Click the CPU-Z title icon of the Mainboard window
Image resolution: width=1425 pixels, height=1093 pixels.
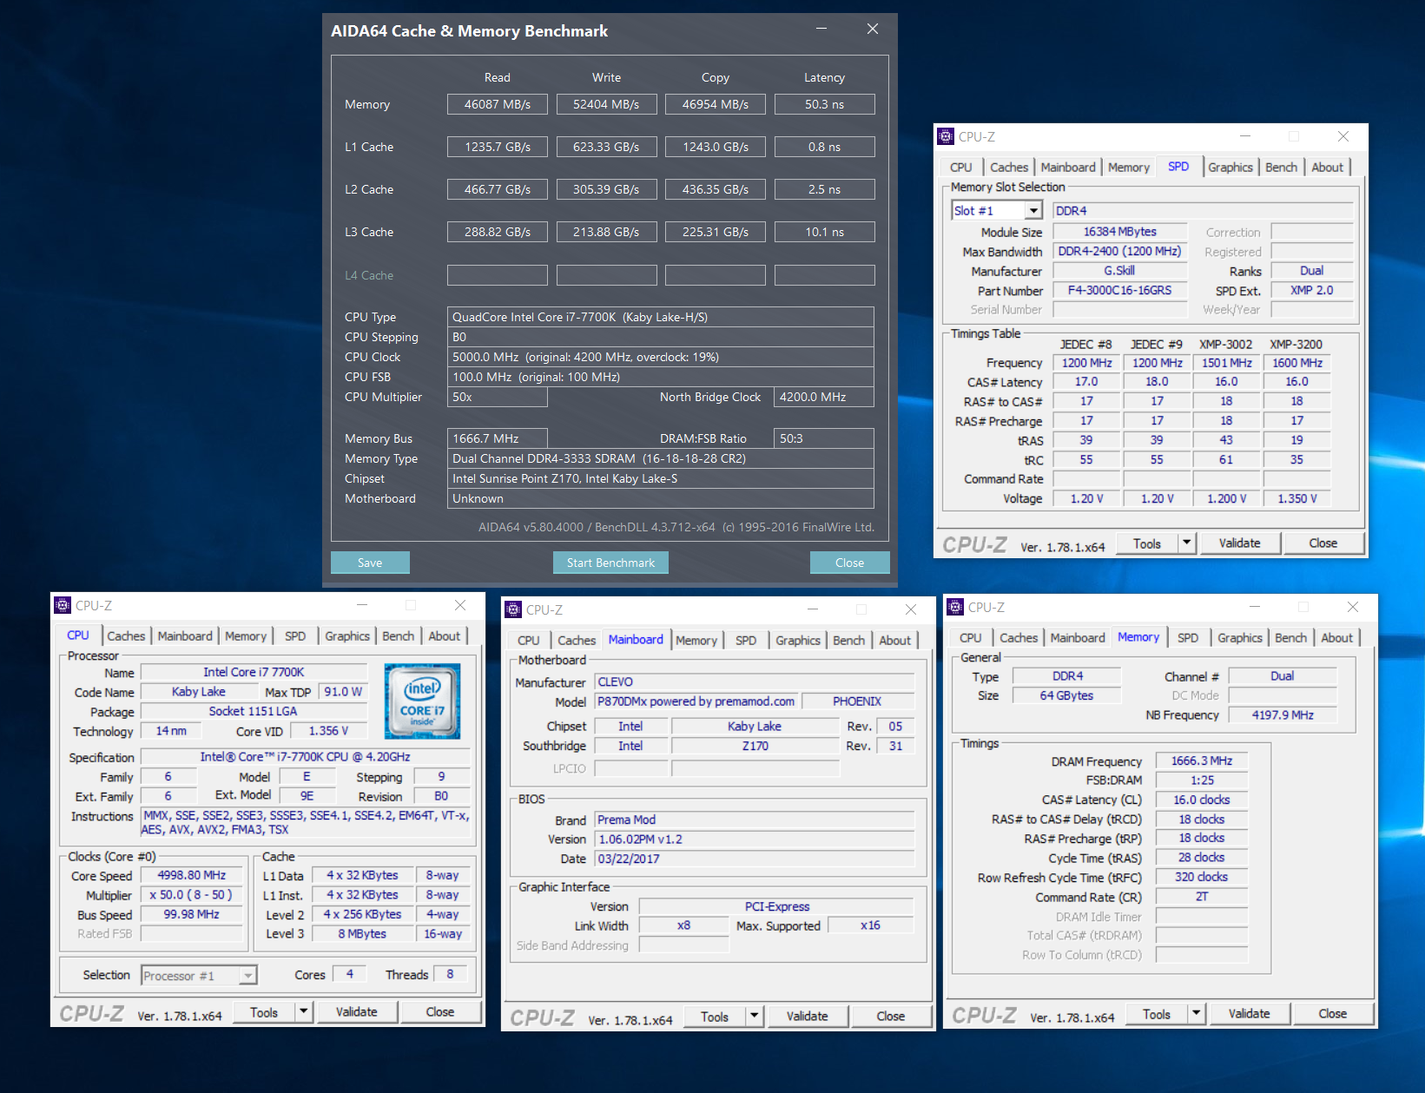(513, 609)
